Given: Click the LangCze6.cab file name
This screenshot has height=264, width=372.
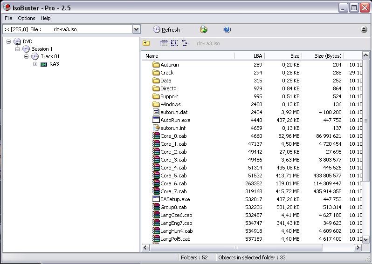Looking at the screenshot, I should point(176,215).
